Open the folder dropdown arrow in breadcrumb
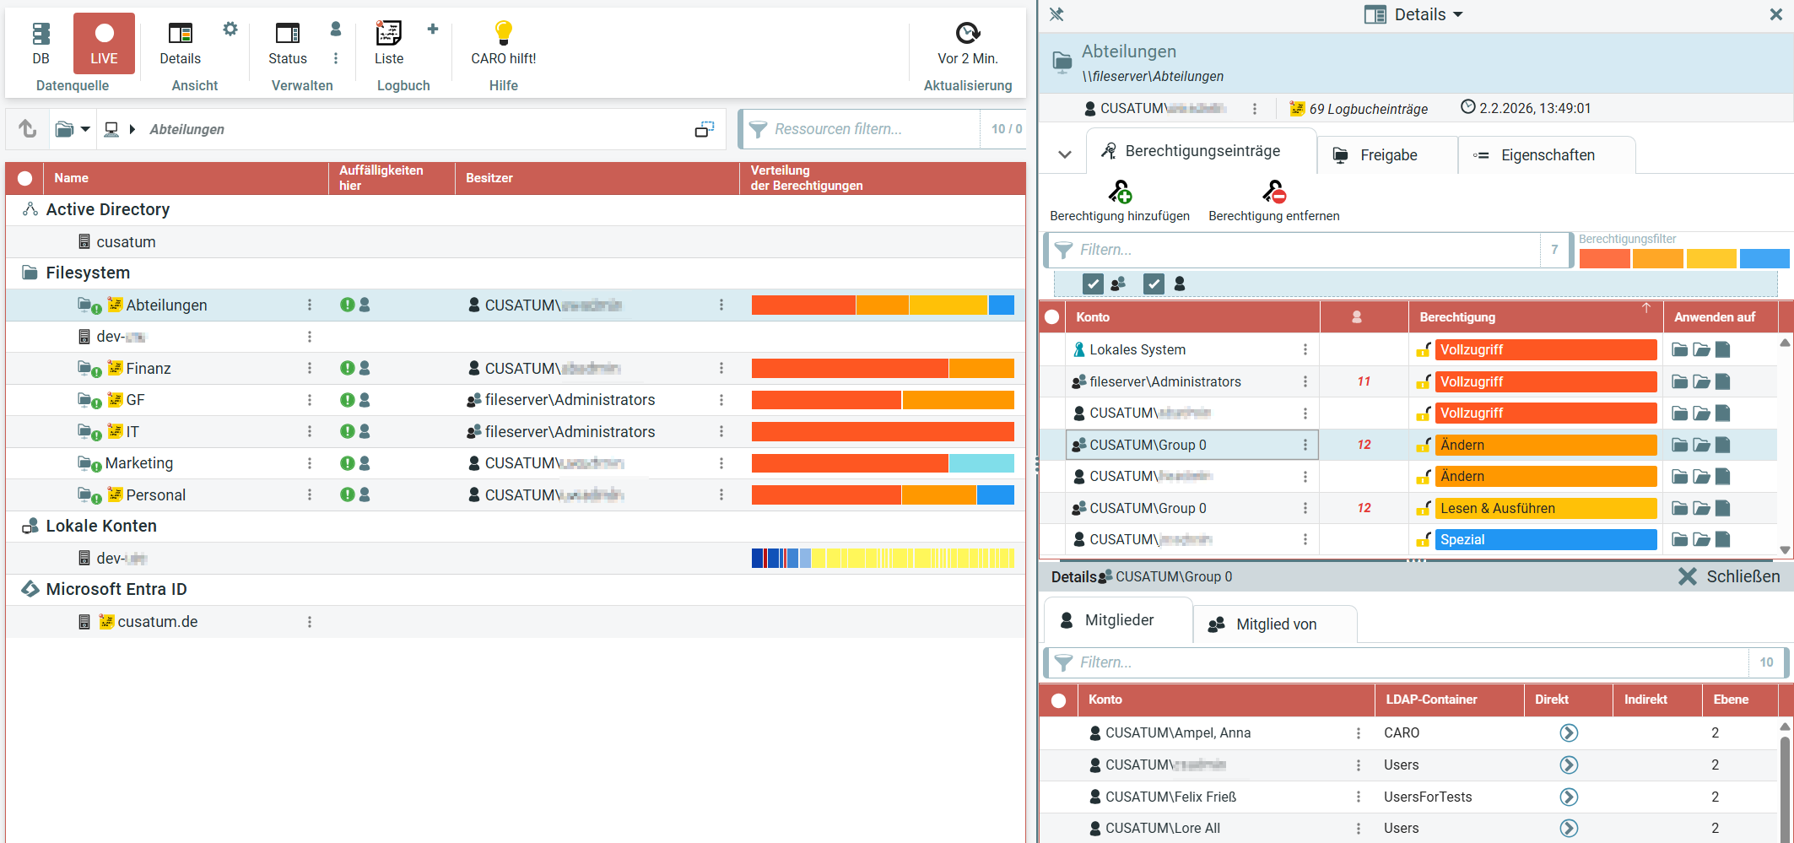Image resolution: width=1794 pixels, height=843 pixels. 85,129
